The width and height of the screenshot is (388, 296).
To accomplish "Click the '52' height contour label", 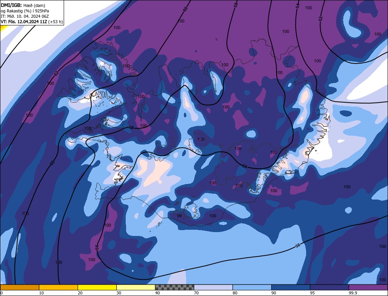I will pos(321,19).
